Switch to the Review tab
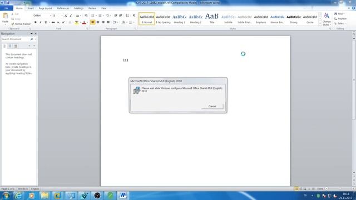This screenshot has width=356, height=200. 92,8
